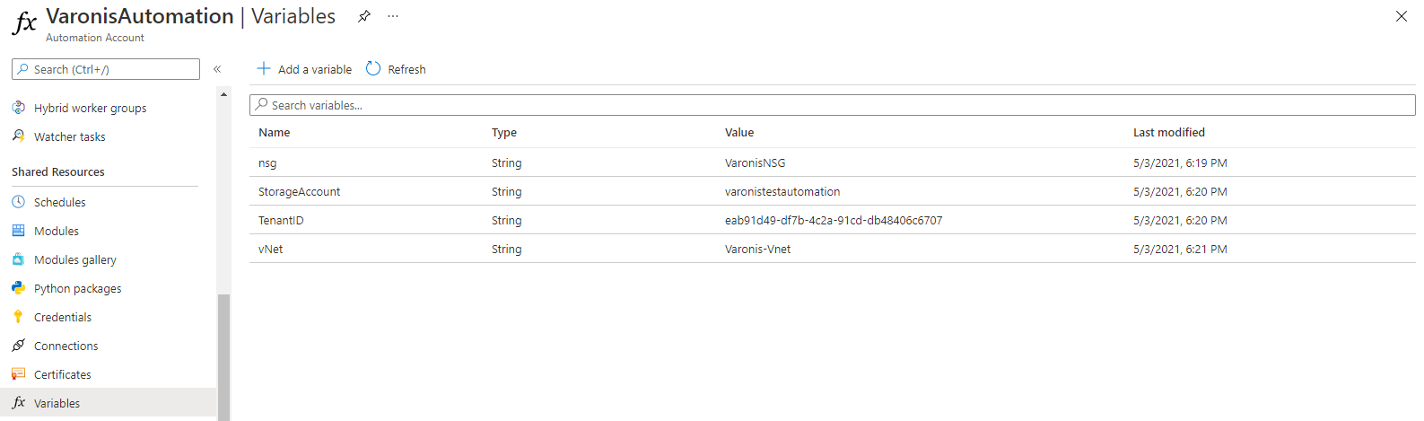Open Credentials
This screenshot has height=421, width=1424.
click(x=62, y=317)
